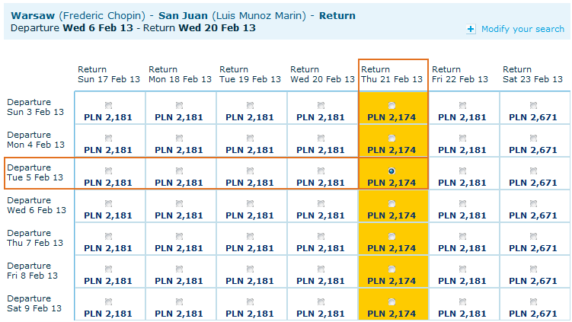The image size is (572, 322).
Task: Click the plus icon beside Modify your search
Action: (471, 29)
